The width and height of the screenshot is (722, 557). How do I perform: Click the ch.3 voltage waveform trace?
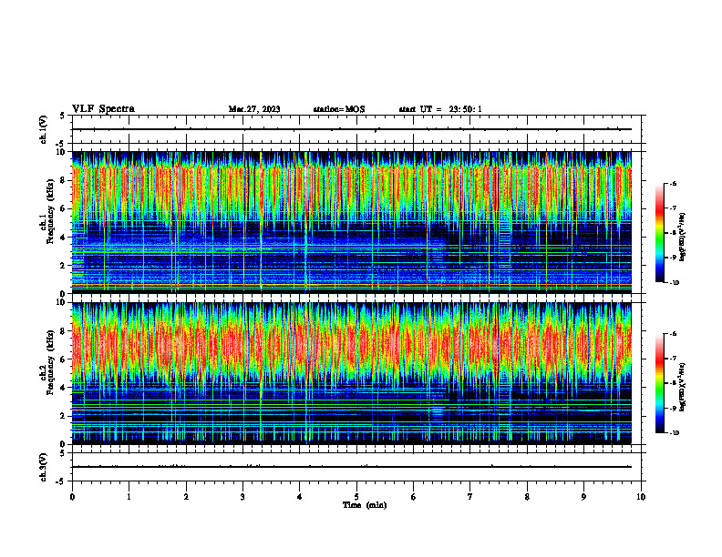(x=351, y=467)
